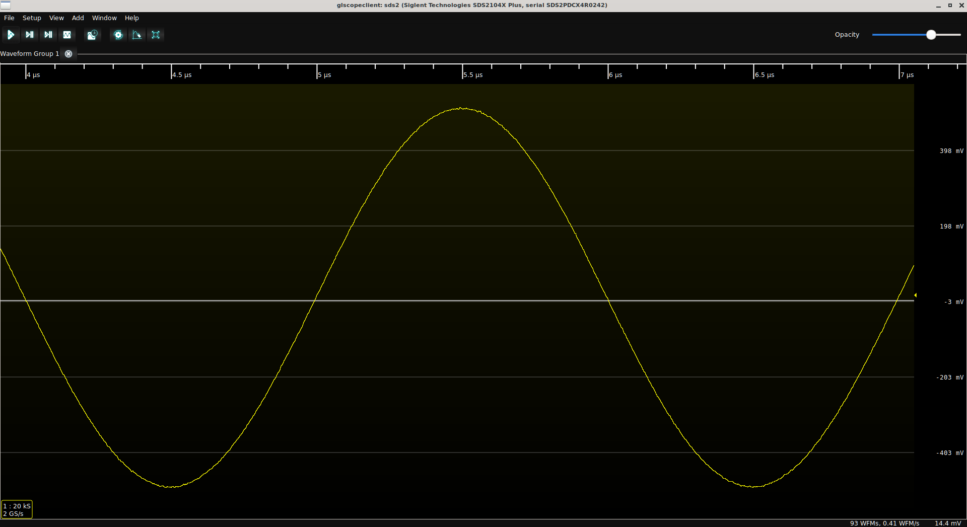The height and width of the screenshot is (527, 967).
Task: Open the Setup menu
Action: pos(32,18)
